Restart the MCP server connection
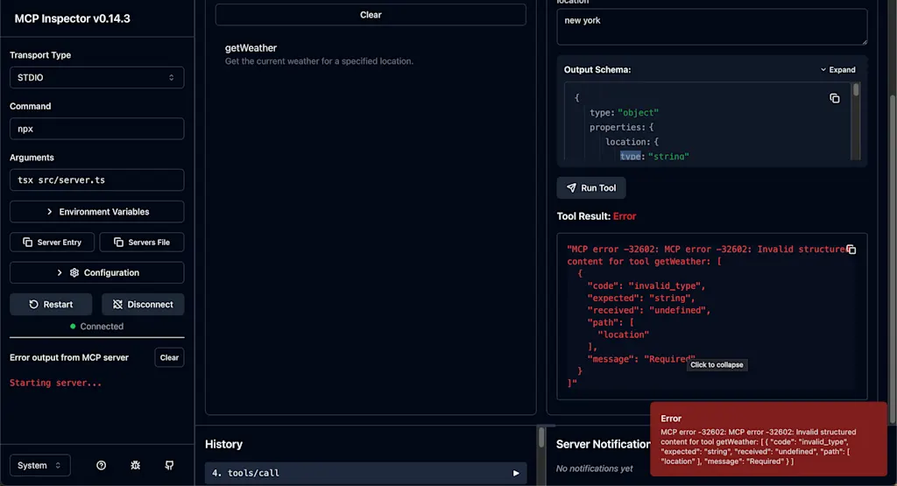Image resolution: width=897 pixels, height=486 pixels. pyautogui.click(x=51, y=305)
